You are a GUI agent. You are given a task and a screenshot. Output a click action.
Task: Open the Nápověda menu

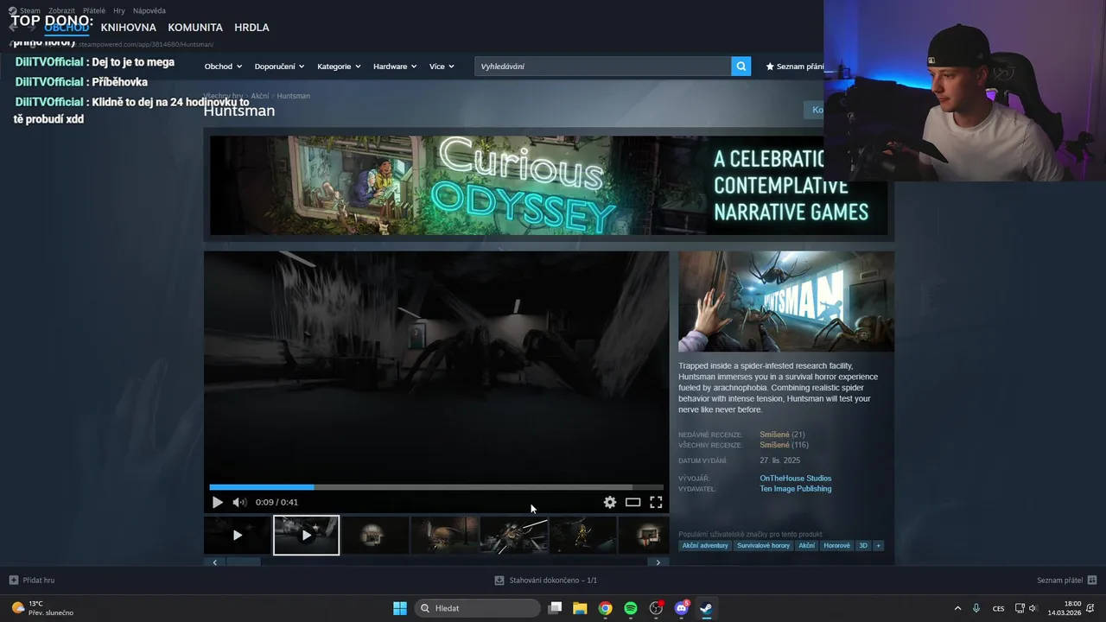pyautogui.click(x=149, y=10)
